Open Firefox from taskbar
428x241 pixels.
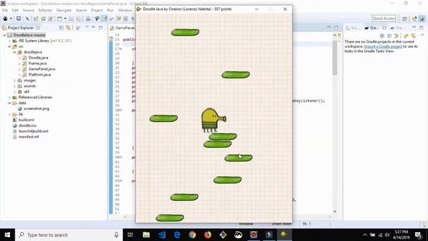point(208,235)
